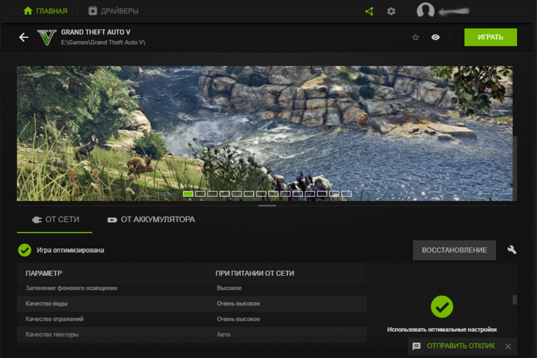Launch the game with ИГРАТЬ button
This screenshot has height=358, width=537.
point(490,37)
